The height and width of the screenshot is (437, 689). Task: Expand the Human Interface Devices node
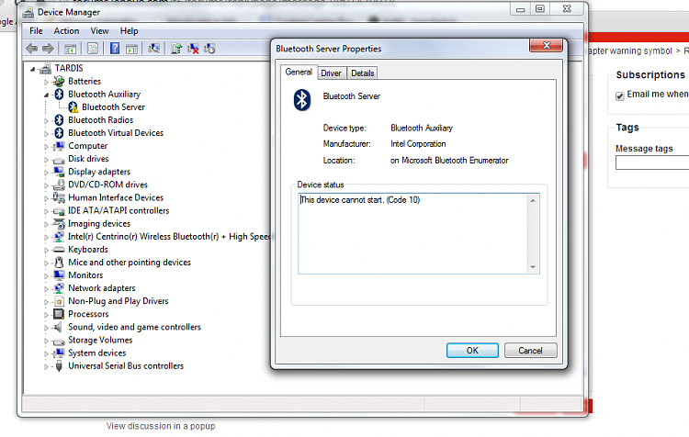coord(46,198)
